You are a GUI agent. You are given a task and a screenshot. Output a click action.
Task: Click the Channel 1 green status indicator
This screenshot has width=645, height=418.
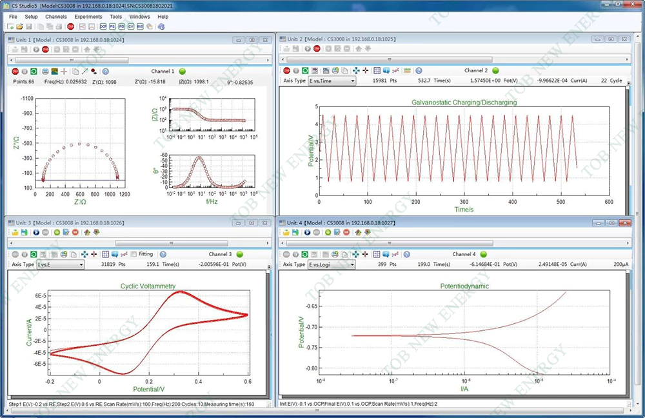pyautogui.click(x=182, y=71)
